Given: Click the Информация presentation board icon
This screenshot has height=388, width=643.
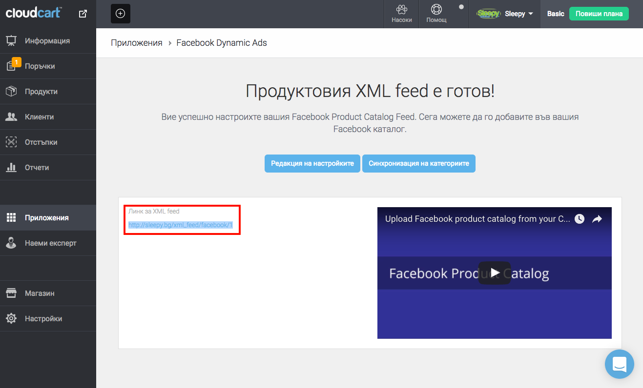Looking at the screenshot, I should click(x=11, y=41).
